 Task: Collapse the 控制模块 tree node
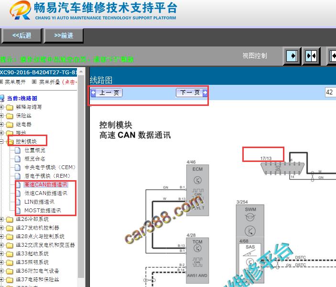click(x=1, y=141)
